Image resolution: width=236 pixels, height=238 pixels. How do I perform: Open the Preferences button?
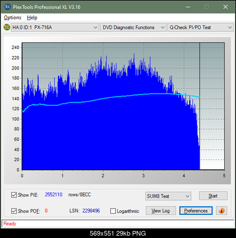pyautogui.click(x=195, y=211)
